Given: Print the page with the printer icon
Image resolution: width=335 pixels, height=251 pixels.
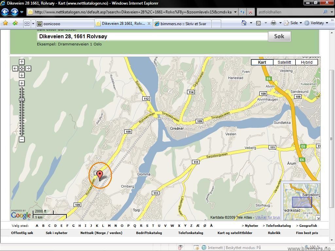Looking at the screenshot, I should tap(273, 23).
